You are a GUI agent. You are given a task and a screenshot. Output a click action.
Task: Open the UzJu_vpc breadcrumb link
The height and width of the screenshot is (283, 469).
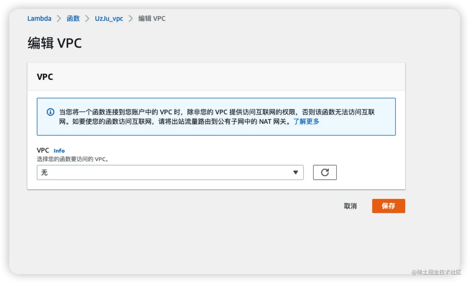pos(109,19)
